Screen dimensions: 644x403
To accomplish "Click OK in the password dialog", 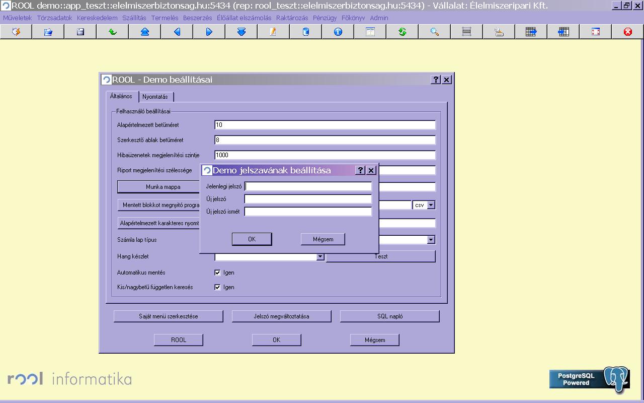I will (x=252, y=239).
